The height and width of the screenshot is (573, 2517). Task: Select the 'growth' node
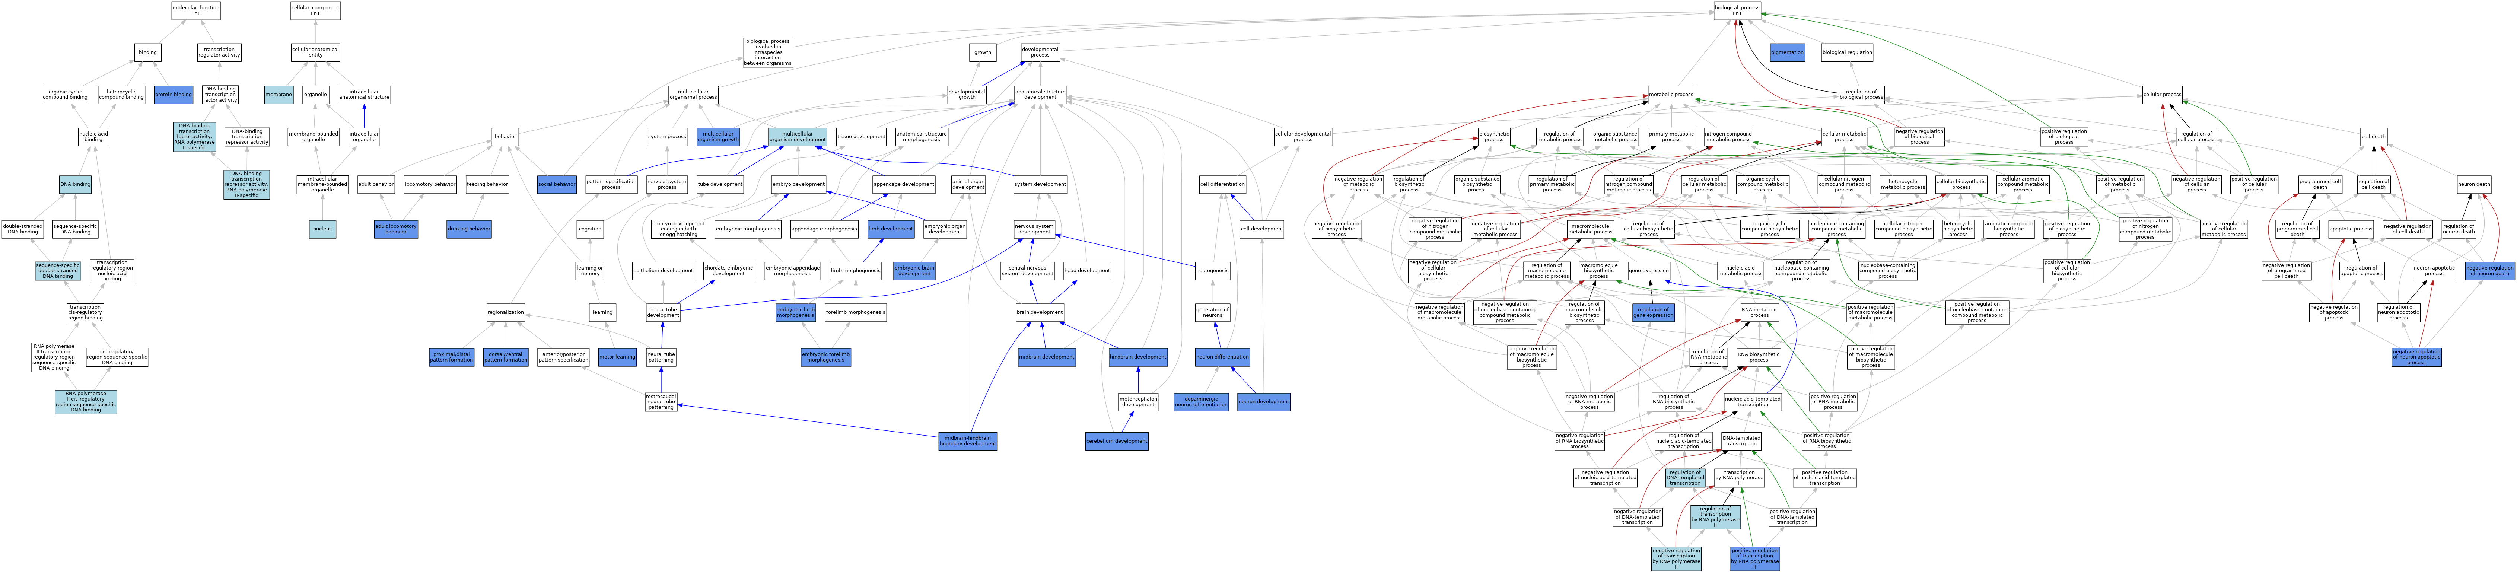pos(983,53)
